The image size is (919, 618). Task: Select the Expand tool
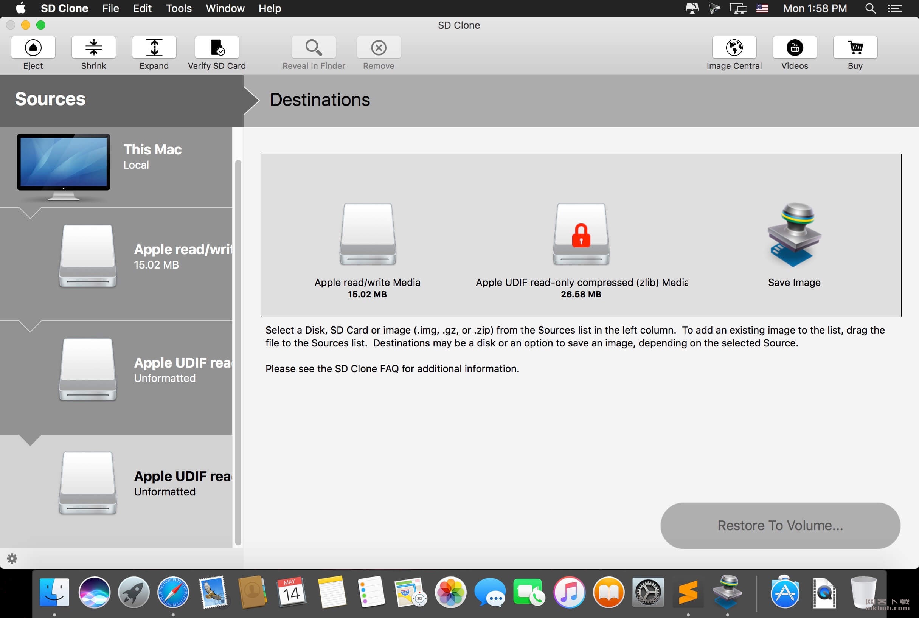[x=154, y=47]
